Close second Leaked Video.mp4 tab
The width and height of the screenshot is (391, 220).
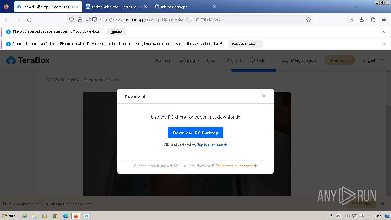146,7
